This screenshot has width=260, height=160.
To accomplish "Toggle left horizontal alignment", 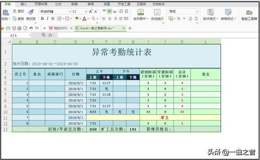I will (x=104, y=19).
